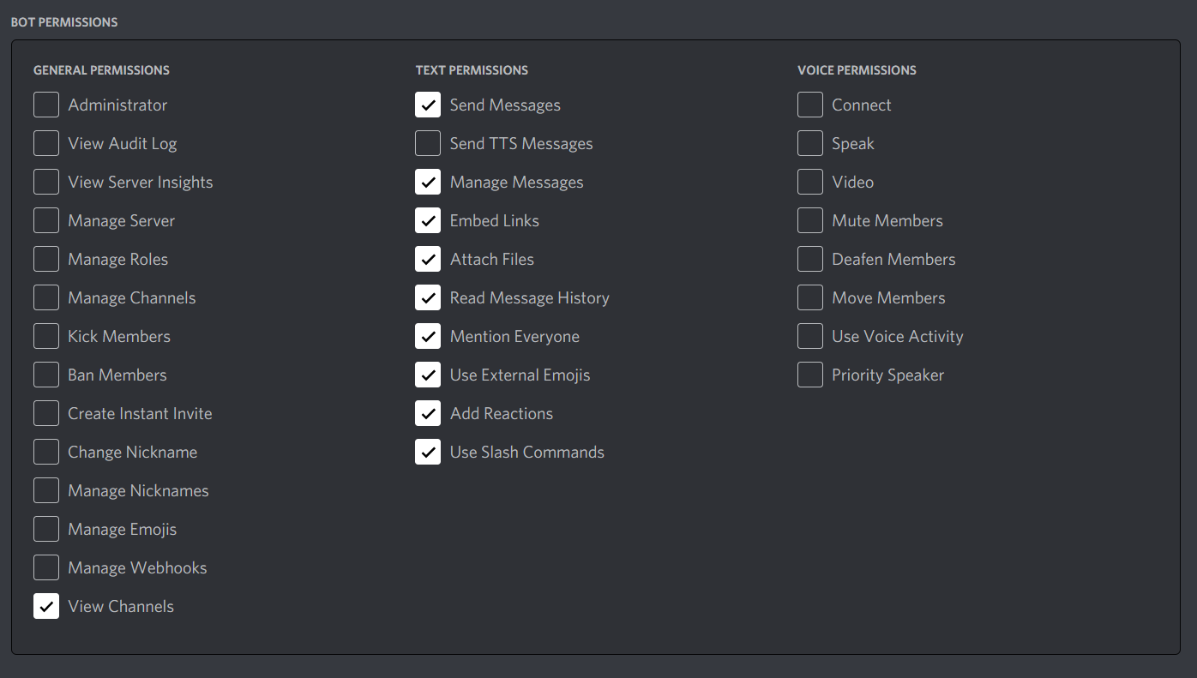Check the Manage Webhooks box

(46, 567)
